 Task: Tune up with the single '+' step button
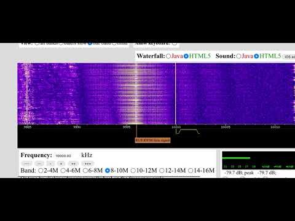pos(61,163)
